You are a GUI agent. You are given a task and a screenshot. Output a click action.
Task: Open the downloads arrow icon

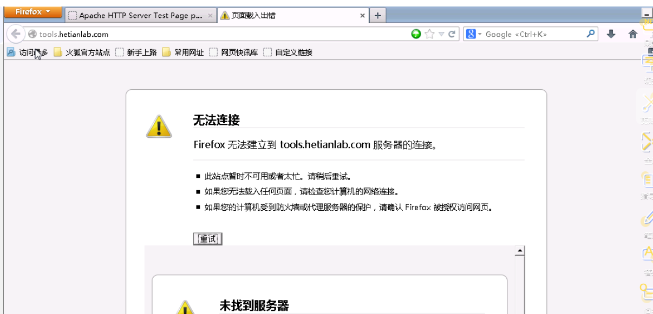tap(611, 34)
